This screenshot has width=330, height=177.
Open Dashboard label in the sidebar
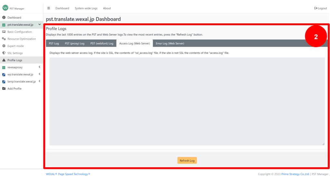[x=14, y=17]
